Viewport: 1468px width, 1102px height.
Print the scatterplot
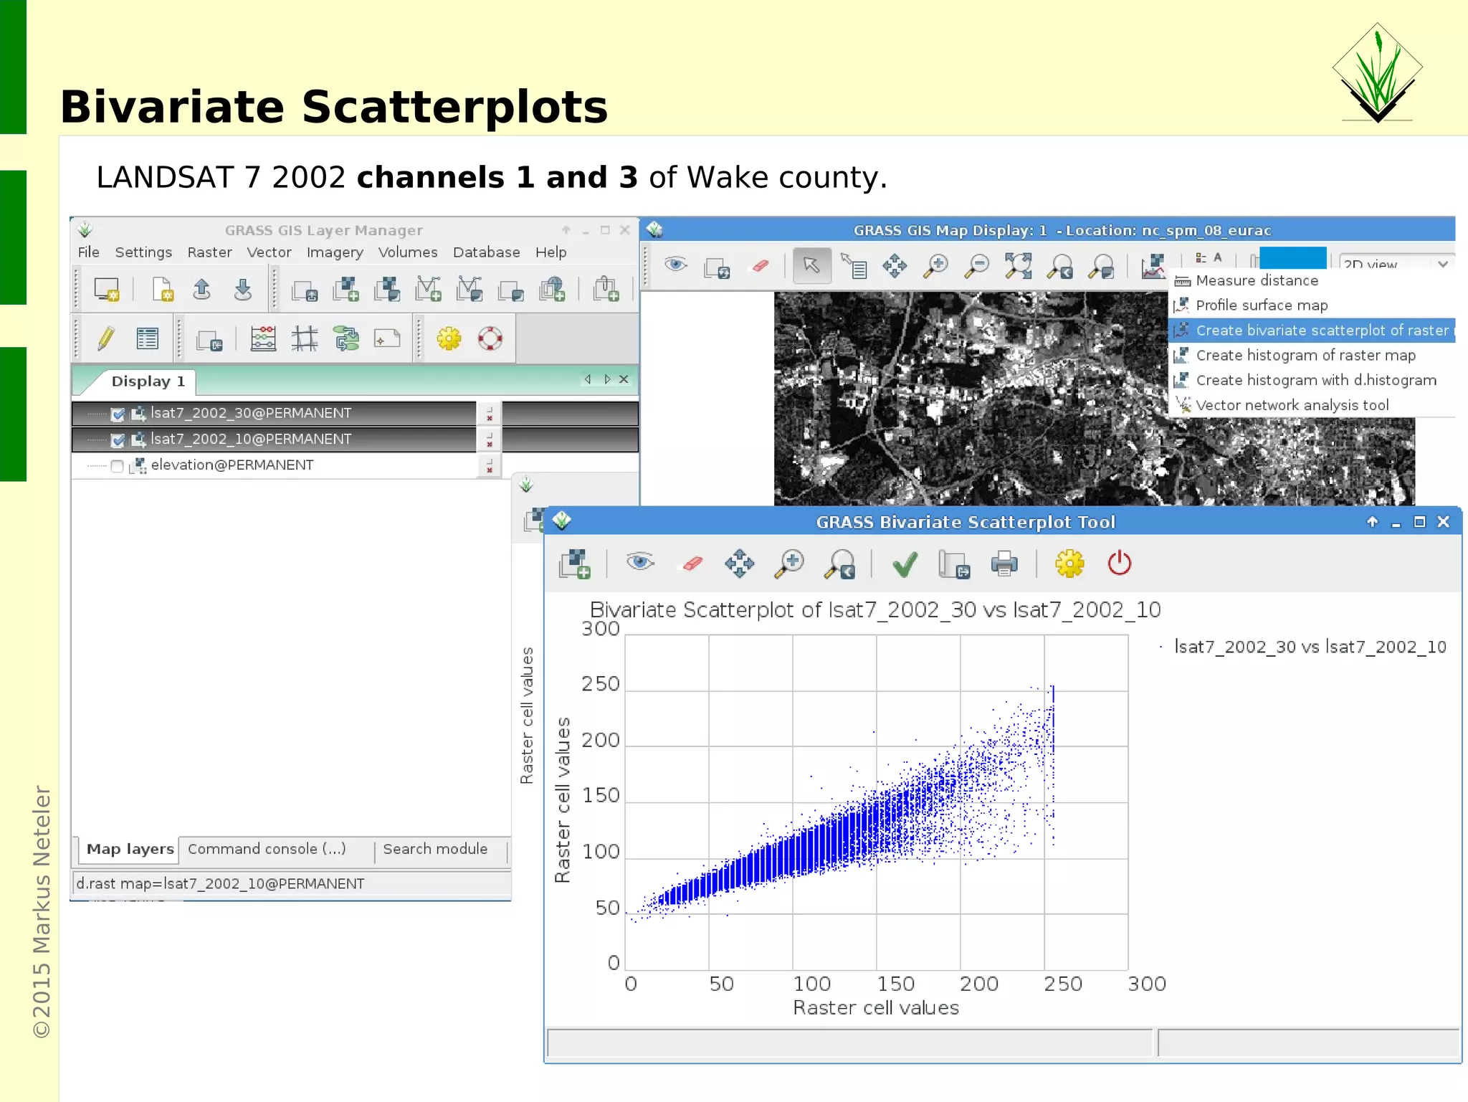click(x=1004, y=564)
